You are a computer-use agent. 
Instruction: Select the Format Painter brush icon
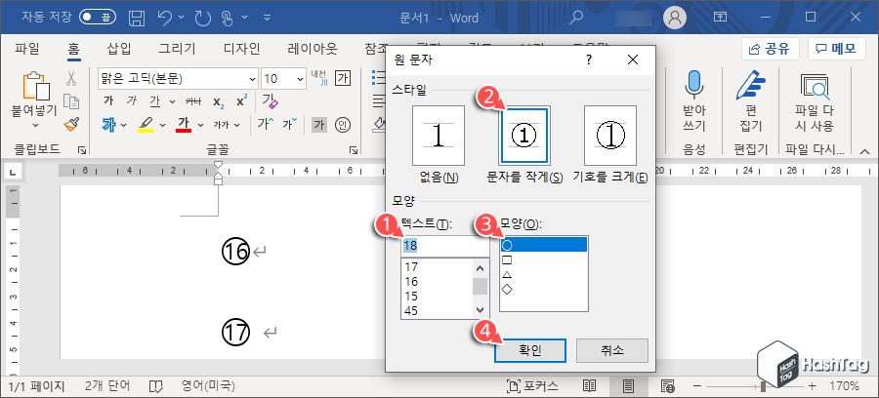click(x=71, y=124)
